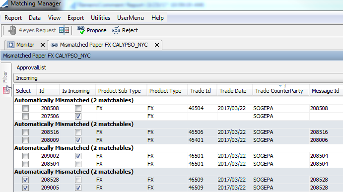Click the Mismatched Paper FX CALYPSO_NYC title bar
The image size is (343, 192).
click(x=172, y=56)
